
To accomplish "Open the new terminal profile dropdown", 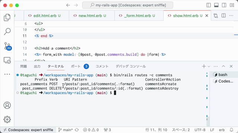I will pyautogui.click(x=209, y=66).
